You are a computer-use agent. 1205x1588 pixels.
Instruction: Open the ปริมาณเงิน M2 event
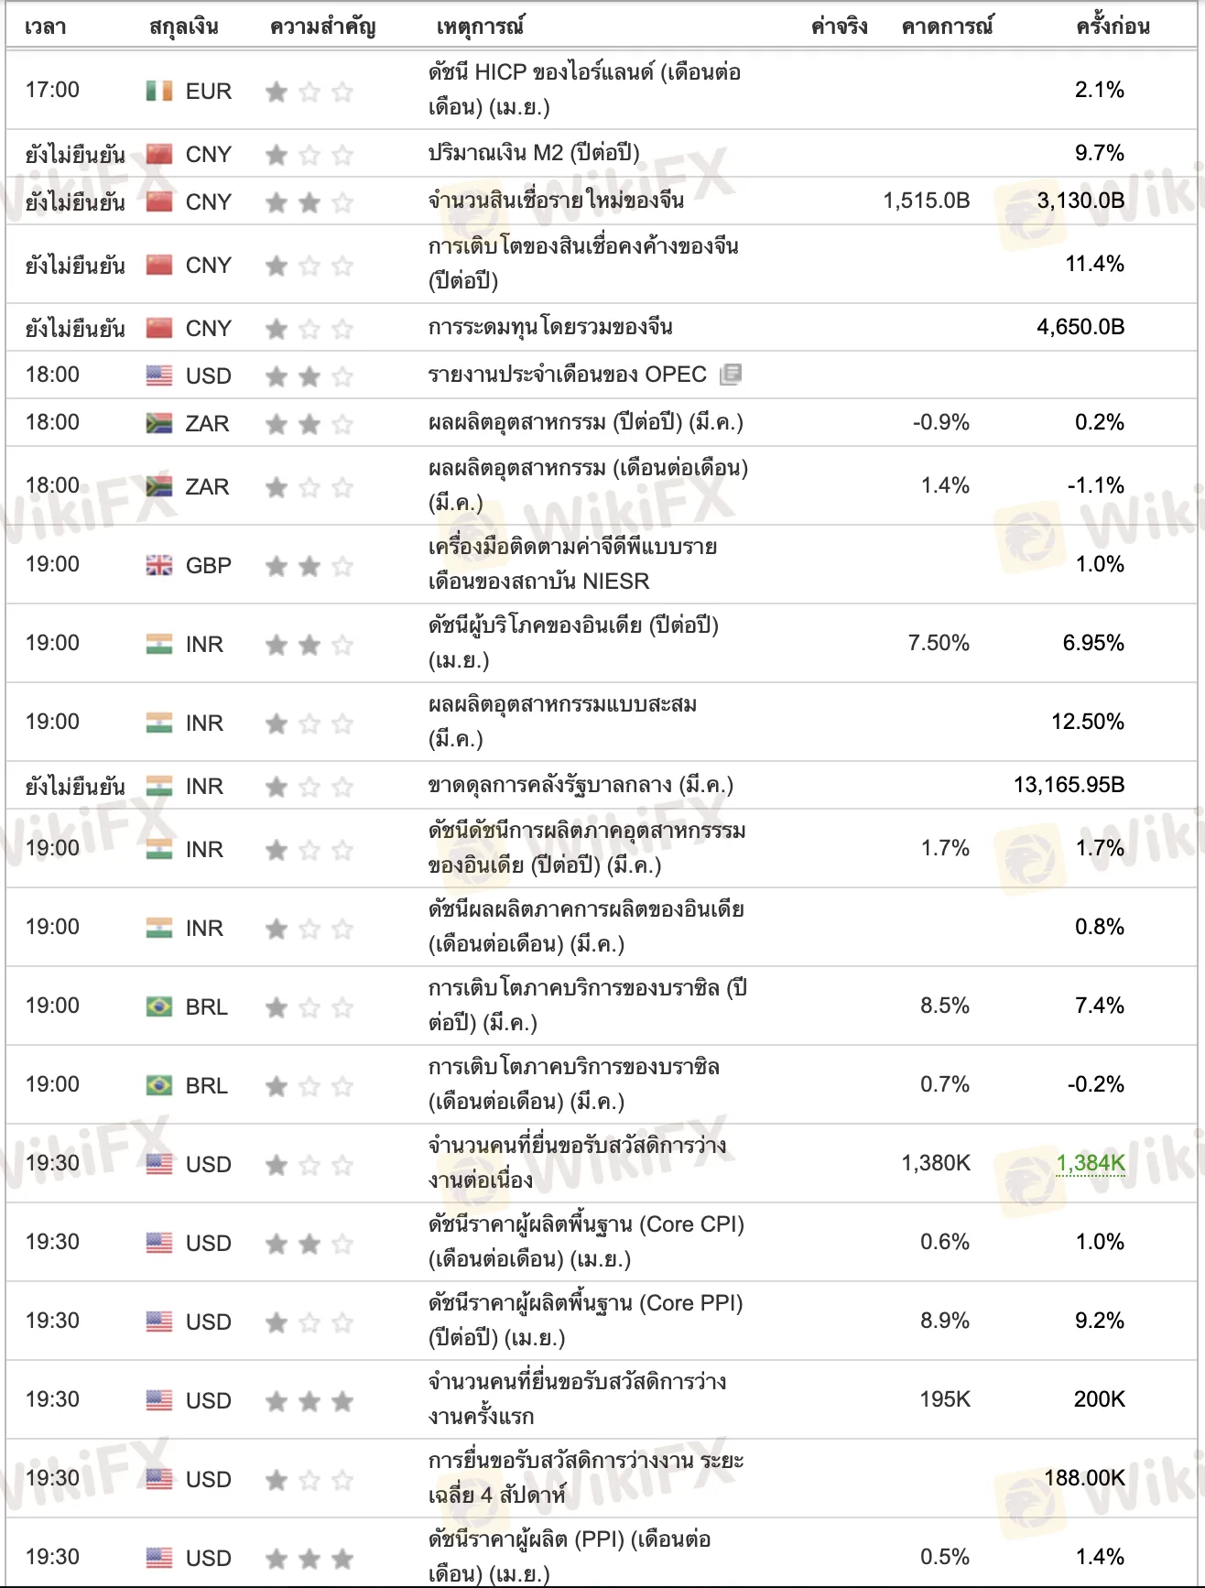(x=534, y=153)
